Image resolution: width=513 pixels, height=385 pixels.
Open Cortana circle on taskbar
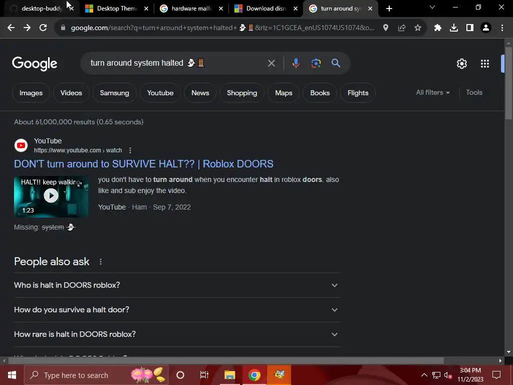180,375
